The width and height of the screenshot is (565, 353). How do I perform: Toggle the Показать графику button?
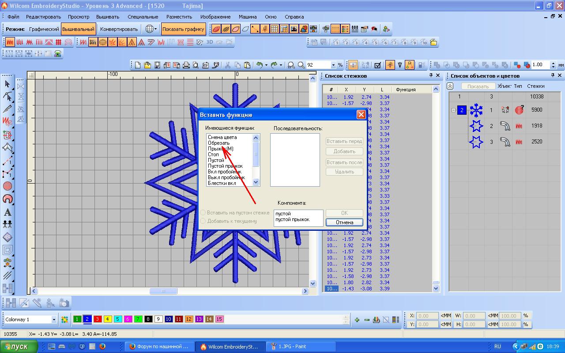click(x=183, y=29)
